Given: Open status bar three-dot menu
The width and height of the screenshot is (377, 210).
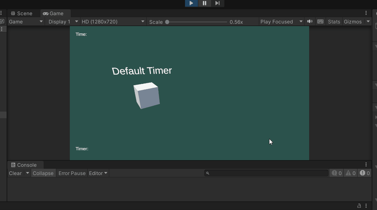Looking at the screenshot, I should (366, 206).
